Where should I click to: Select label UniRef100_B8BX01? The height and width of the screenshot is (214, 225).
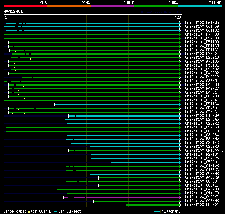(x=202, y=205)
